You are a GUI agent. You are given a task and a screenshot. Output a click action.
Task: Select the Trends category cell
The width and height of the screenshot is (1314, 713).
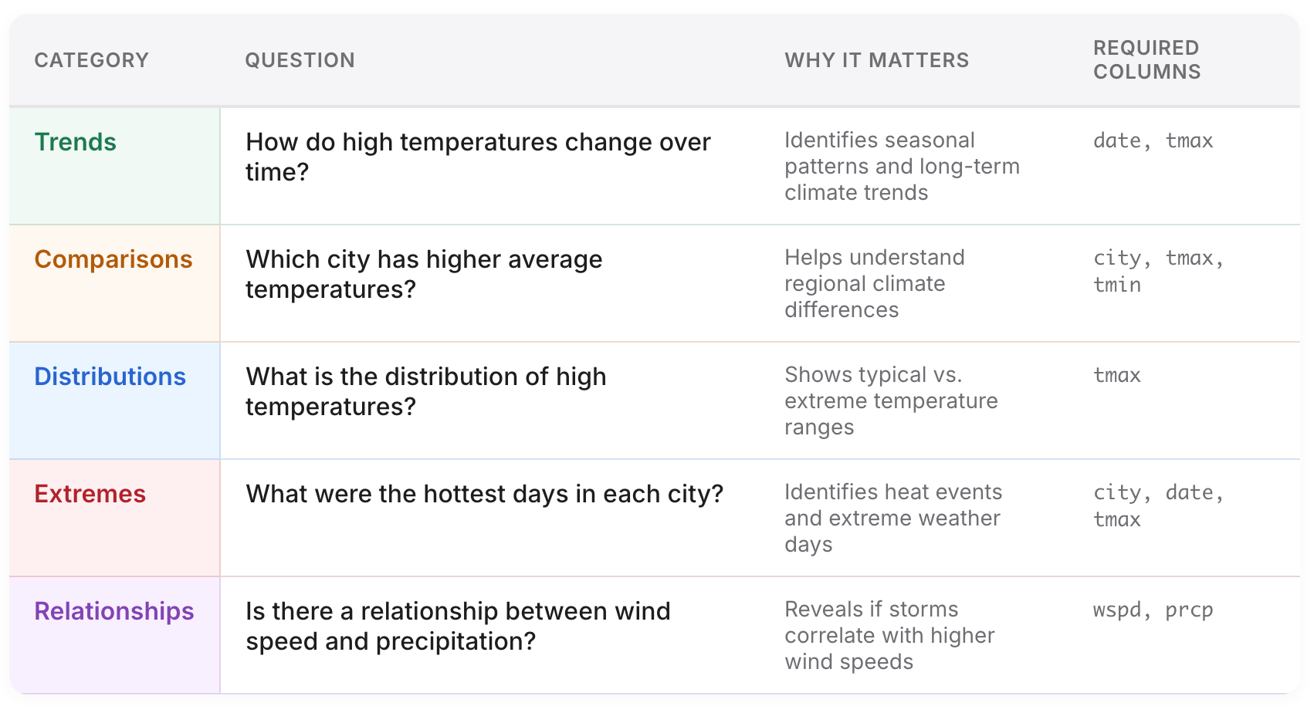point(76,142)
